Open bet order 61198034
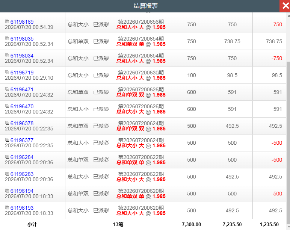The height and width of the screenshot is (230, 290). (22, 56)
